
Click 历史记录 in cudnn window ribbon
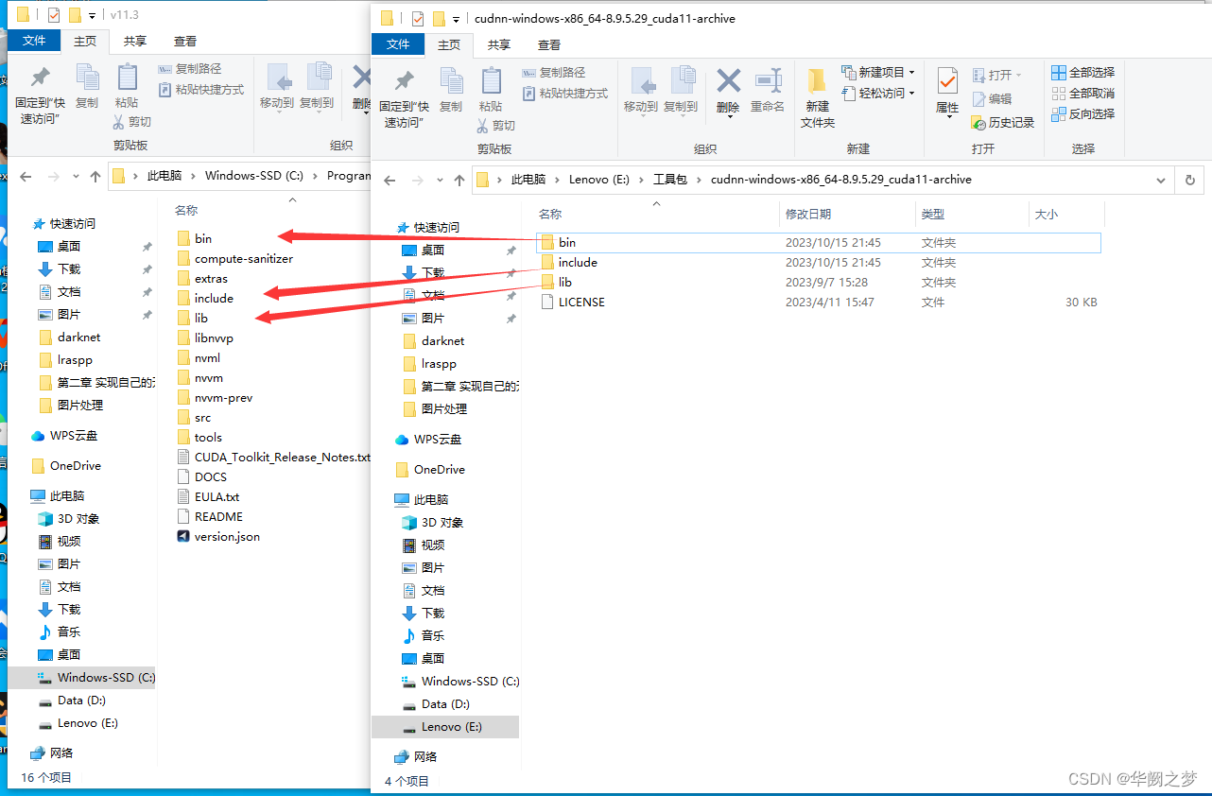(1002, 122)
